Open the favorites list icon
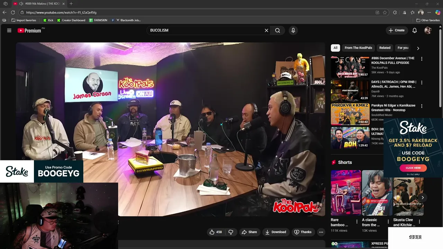Screen dimensions: 443x249 click(413, 12)
